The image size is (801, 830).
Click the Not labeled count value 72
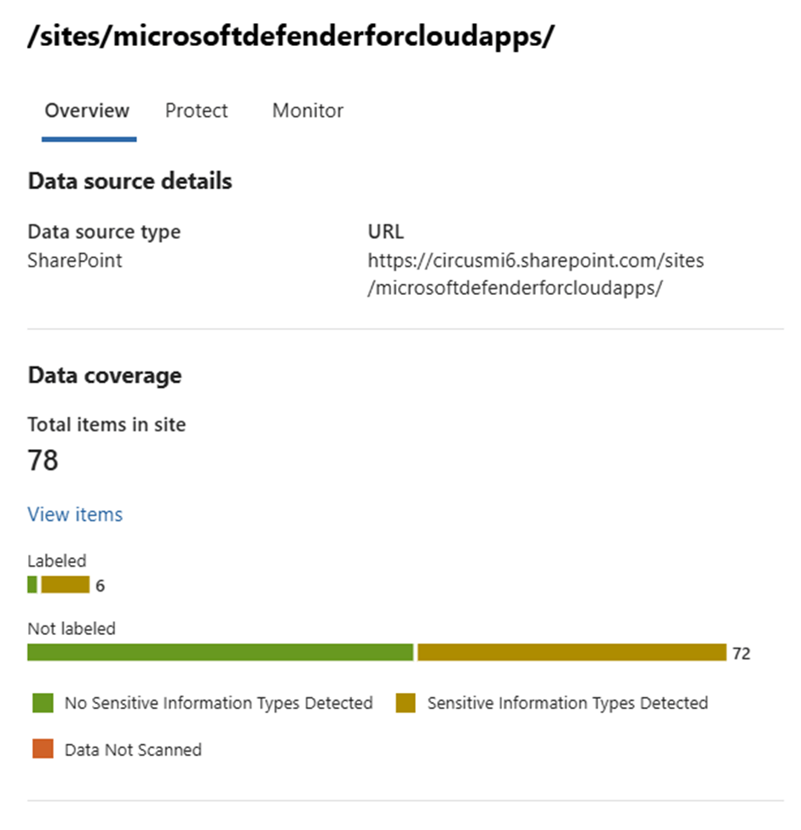(741, 654)
